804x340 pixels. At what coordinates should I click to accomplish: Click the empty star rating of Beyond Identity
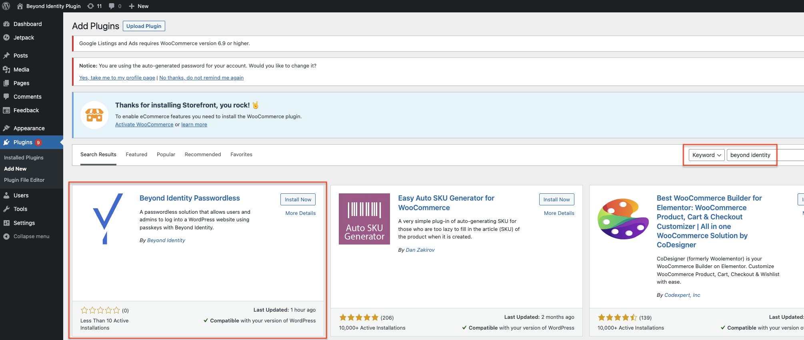point(100,310)
